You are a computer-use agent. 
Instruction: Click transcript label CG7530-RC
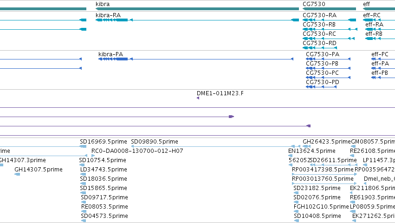(319, 34)
